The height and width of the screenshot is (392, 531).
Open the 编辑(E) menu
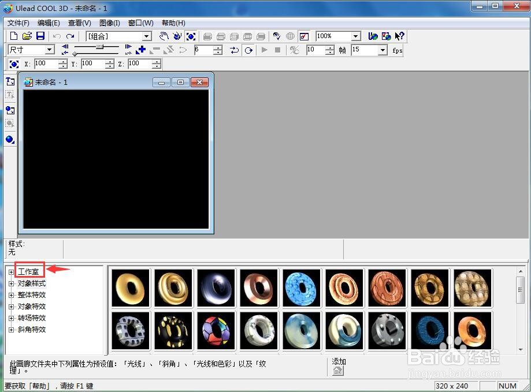pos(49,23)
